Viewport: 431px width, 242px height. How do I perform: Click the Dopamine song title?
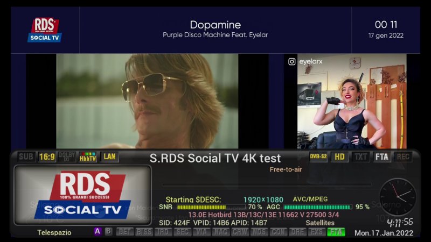coord(215,25)
